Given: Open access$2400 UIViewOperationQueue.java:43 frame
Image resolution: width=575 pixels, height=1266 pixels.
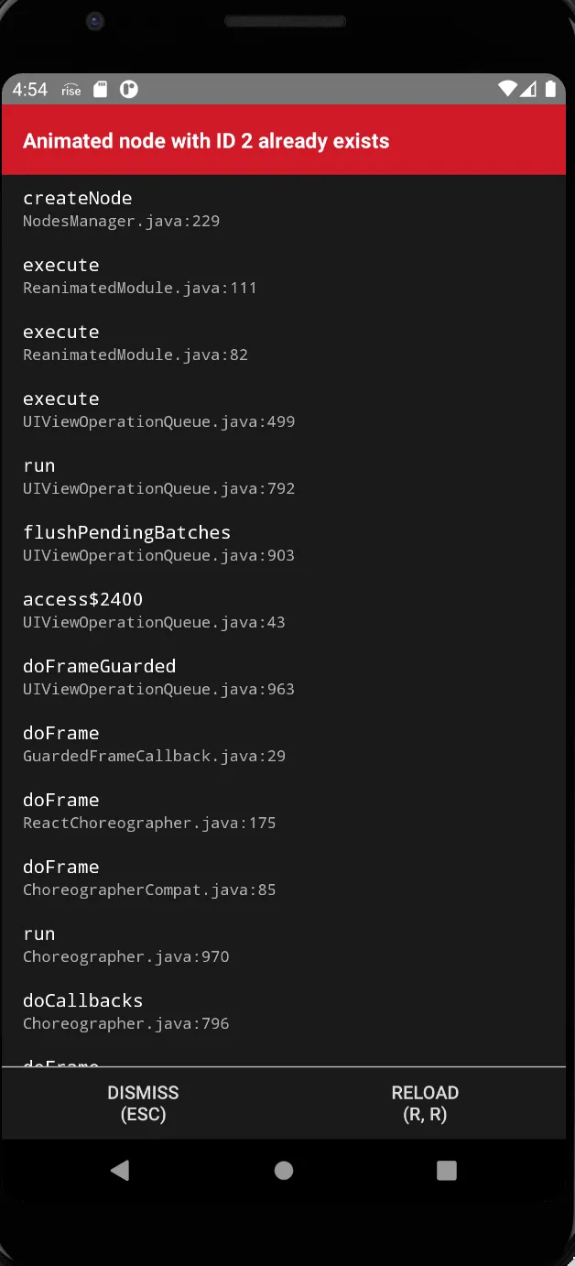Looking at the screenshot, I should (x=284, y=609).
